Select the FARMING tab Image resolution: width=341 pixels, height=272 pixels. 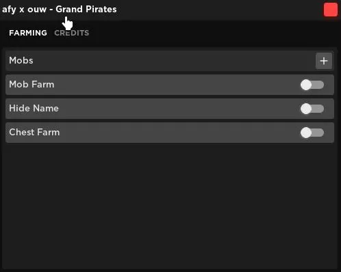tap(28, 33)
